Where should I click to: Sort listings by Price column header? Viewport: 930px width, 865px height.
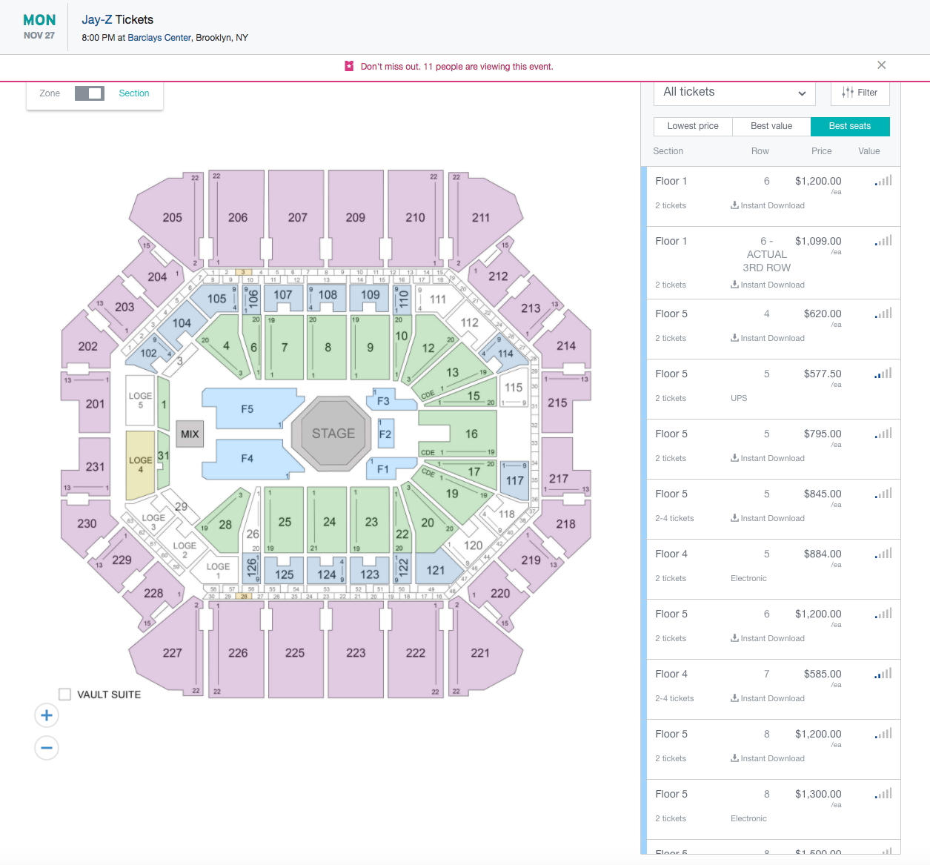(821, 151)
